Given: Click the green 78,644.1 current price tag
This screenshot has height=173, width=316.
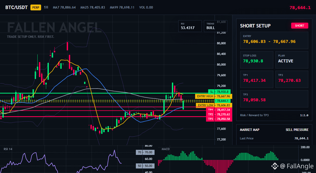Looking at the screenshot, I should pos(223,101).
